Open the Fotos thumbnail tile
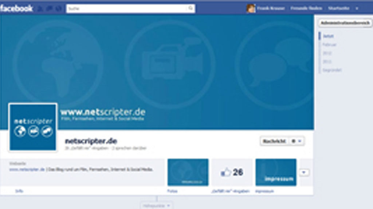 [x=188, y=172]
